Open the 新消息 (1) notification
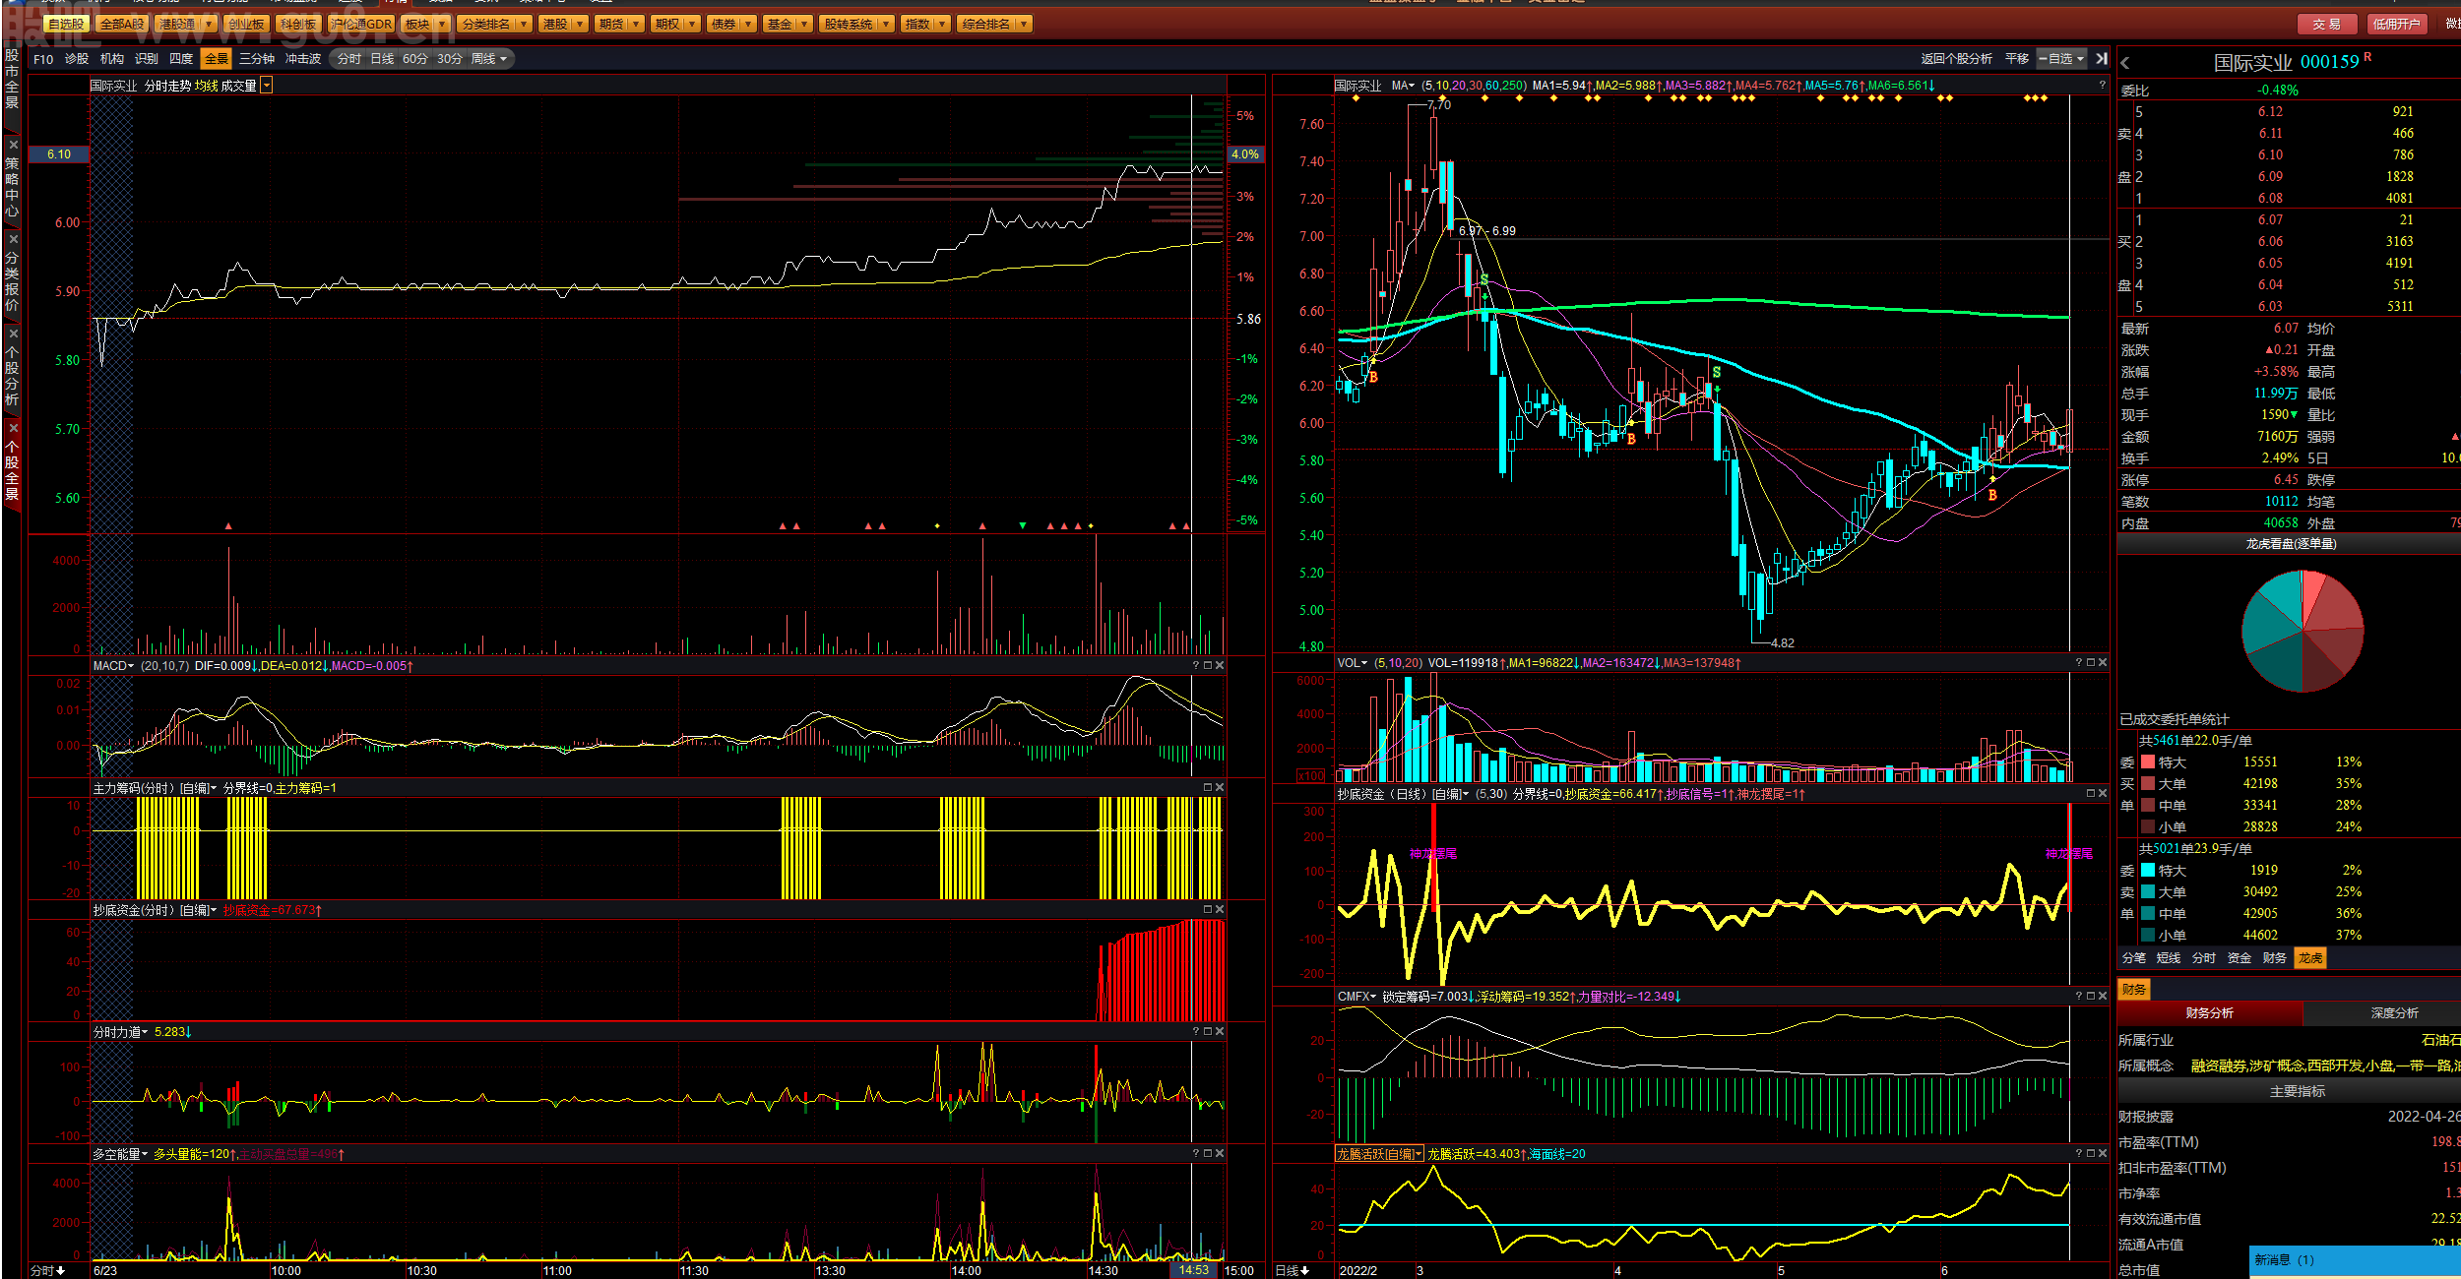The width and height of the screenshot is (2461, 1279). (x=2355, y=1260)
